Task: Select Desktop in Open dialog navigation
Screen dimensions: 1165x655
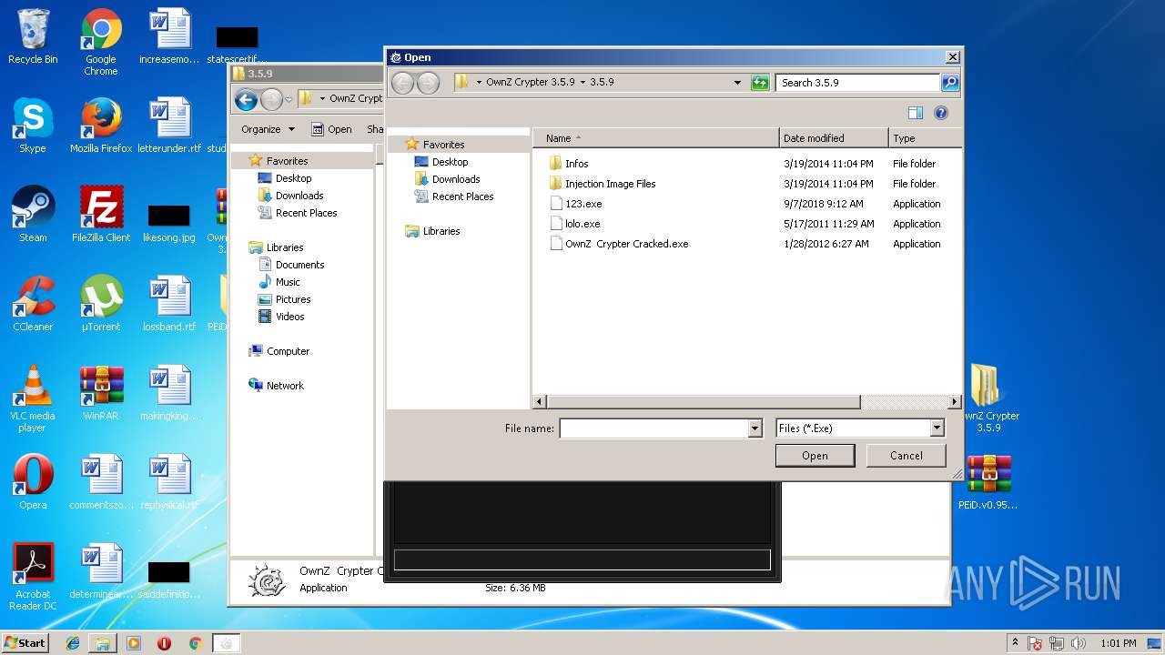Action: [441, 162]
